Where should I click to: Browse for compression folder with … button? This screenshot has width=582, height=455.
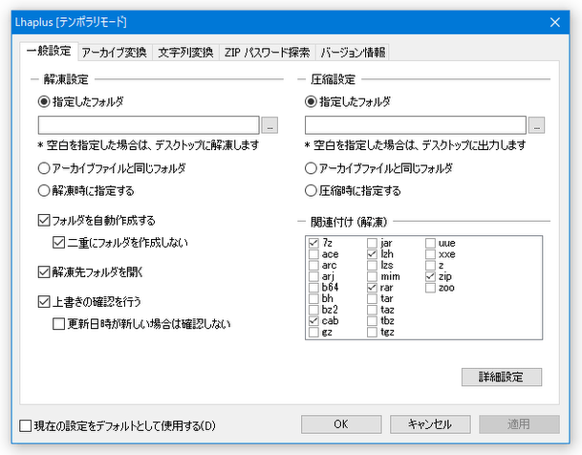tap(537, 125)
